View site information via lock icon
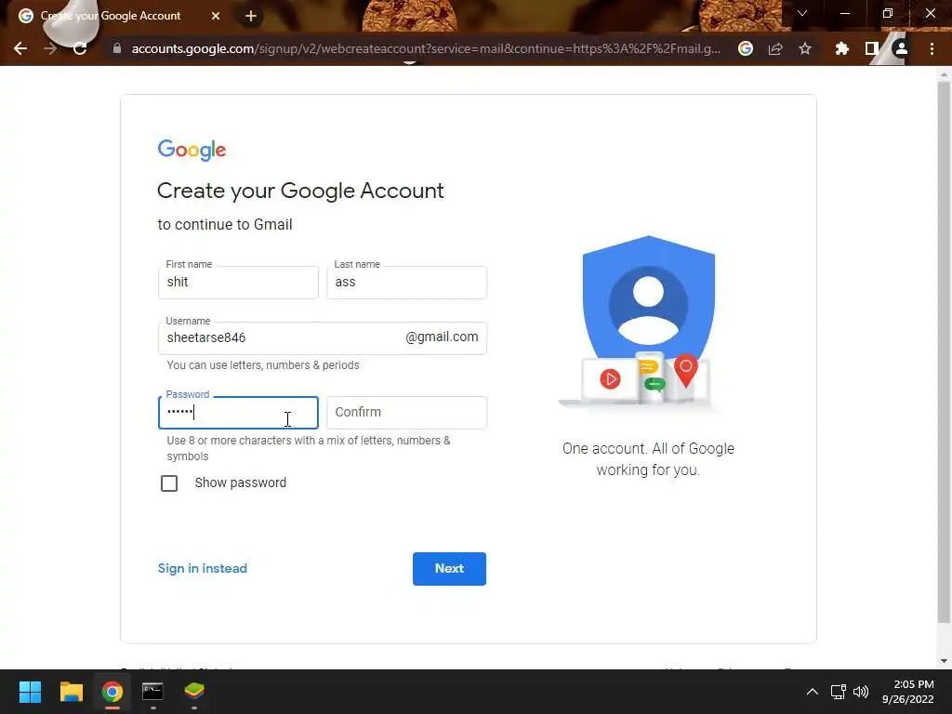 pyautogui.click(x=117, y=48)
